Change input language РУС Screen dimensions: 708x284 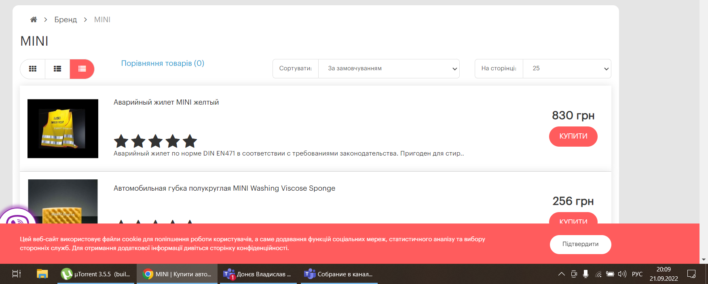click(637, 274)
